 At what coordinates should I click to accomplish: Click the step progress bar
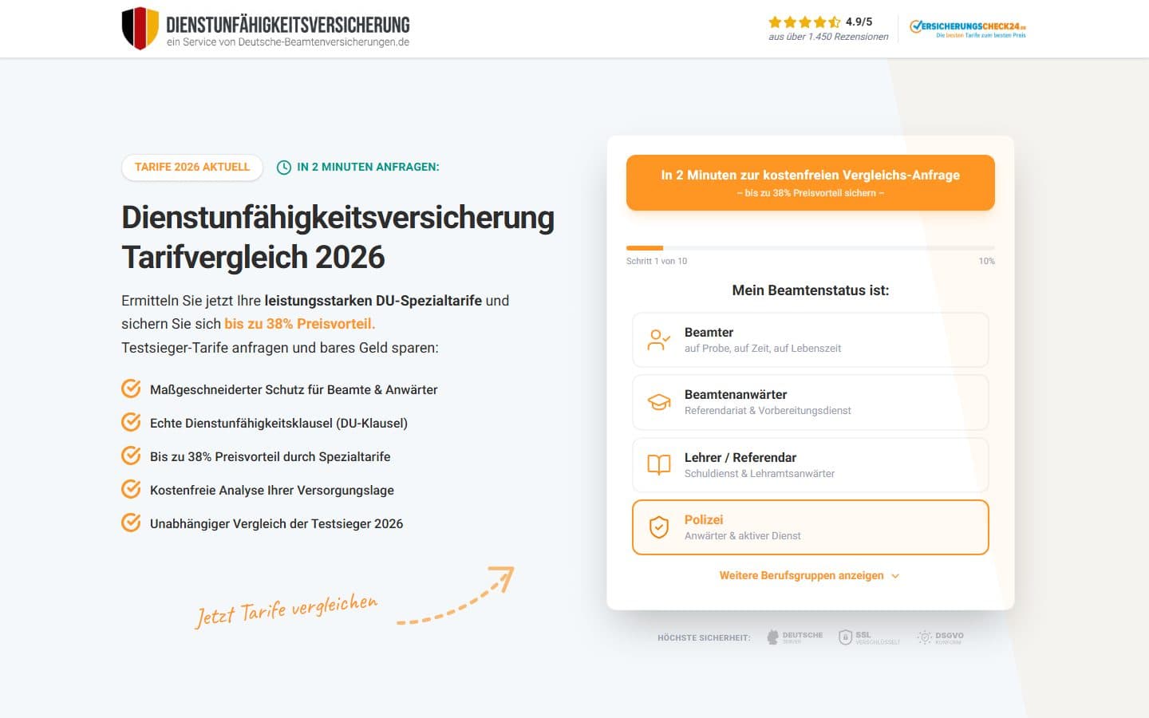coord(811,248)
